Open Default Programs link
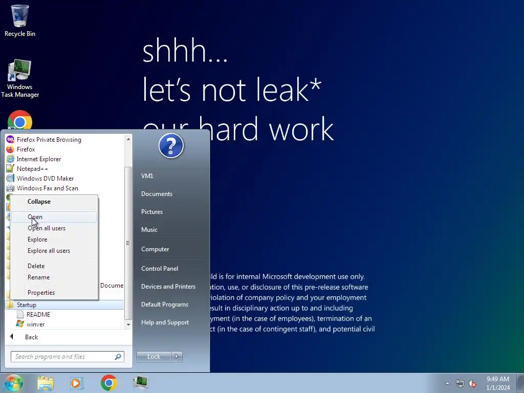Viewport: 524px width, 393px height. [165, 304]
